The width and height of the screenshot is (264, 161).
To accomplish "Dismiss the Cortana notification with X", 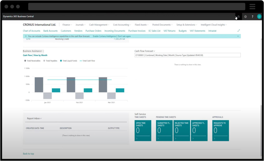I will [26, 36].
